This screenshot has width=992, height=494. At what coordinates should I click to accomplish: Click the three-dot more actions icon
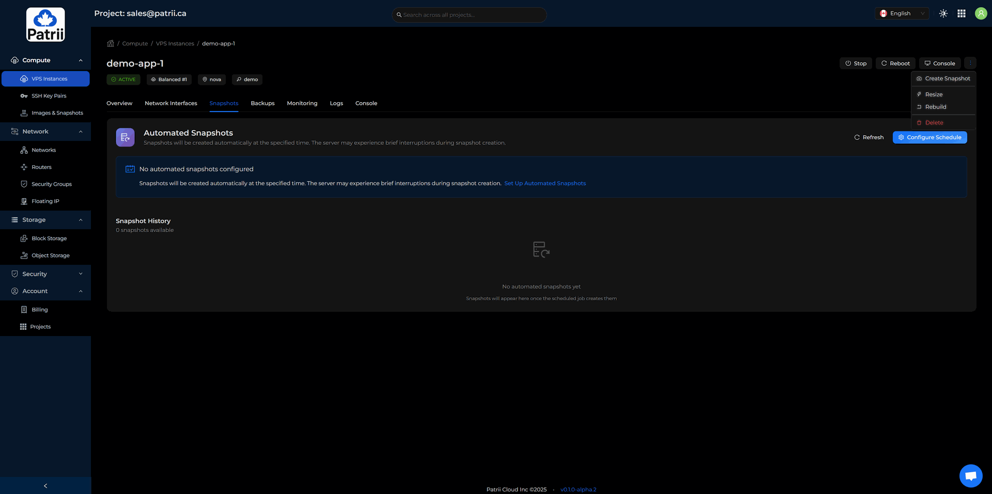pyautogui.click(x=970, y=63)
